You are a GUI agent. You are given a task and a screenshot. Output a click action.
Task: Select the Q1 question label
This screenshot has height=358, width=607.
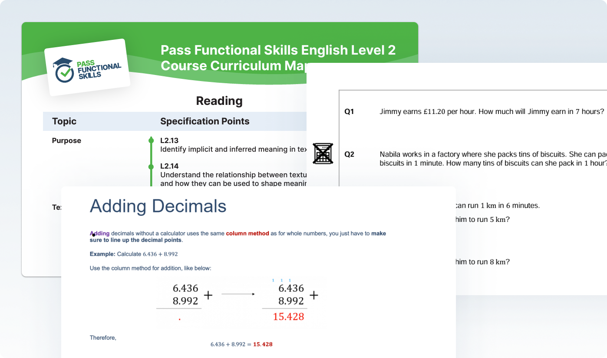tap(349, 111)
